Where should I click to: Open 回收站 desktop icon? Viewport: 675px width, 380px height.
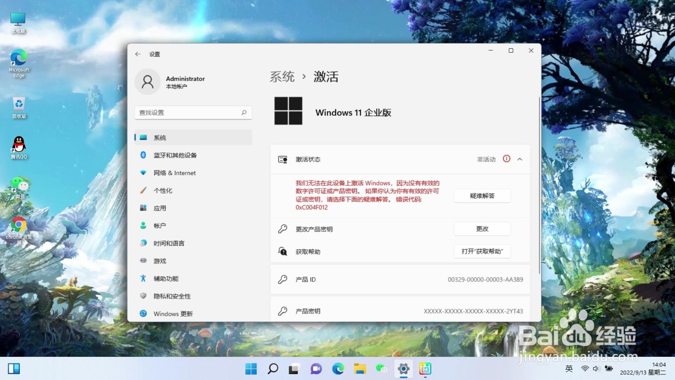pos(19,108)
